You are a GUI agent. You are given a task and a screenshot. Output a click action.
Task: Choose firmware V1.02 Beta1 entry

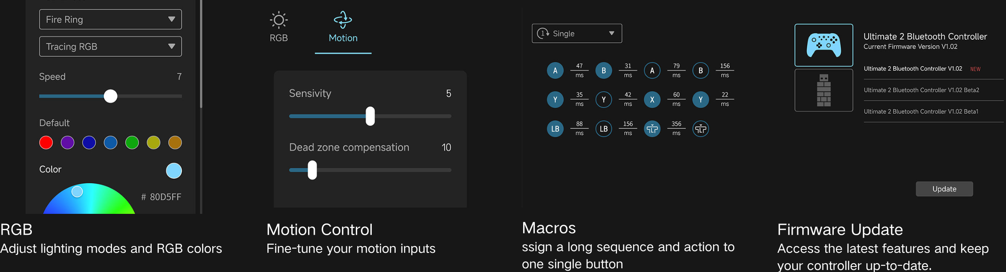click(921, 112)
